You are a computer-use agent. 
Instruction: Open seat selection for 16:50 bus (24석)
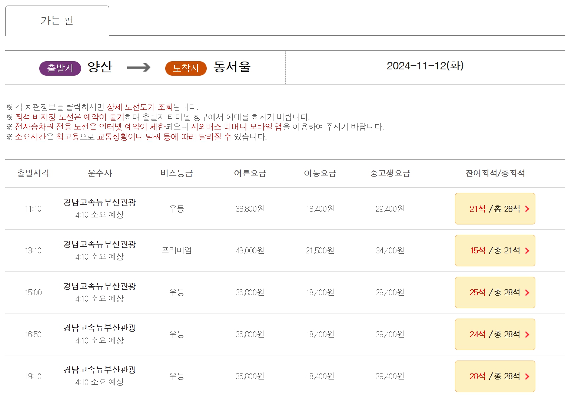(495, 335)
